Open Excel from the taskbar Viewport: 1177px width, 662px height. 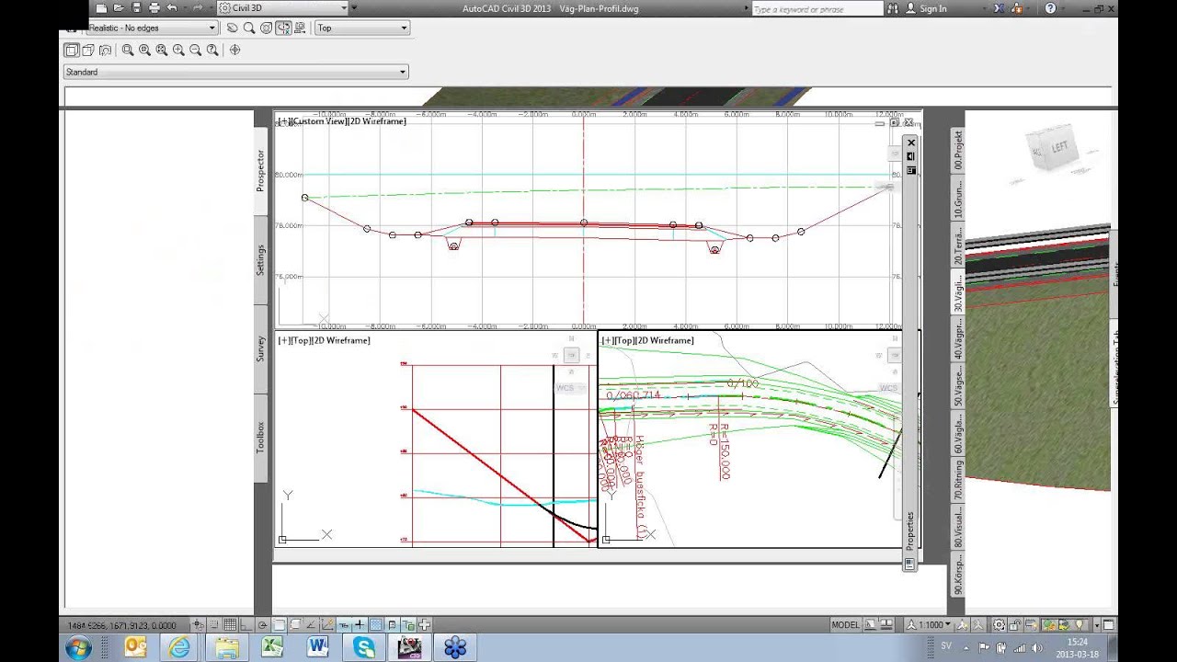tap(272, 648)
